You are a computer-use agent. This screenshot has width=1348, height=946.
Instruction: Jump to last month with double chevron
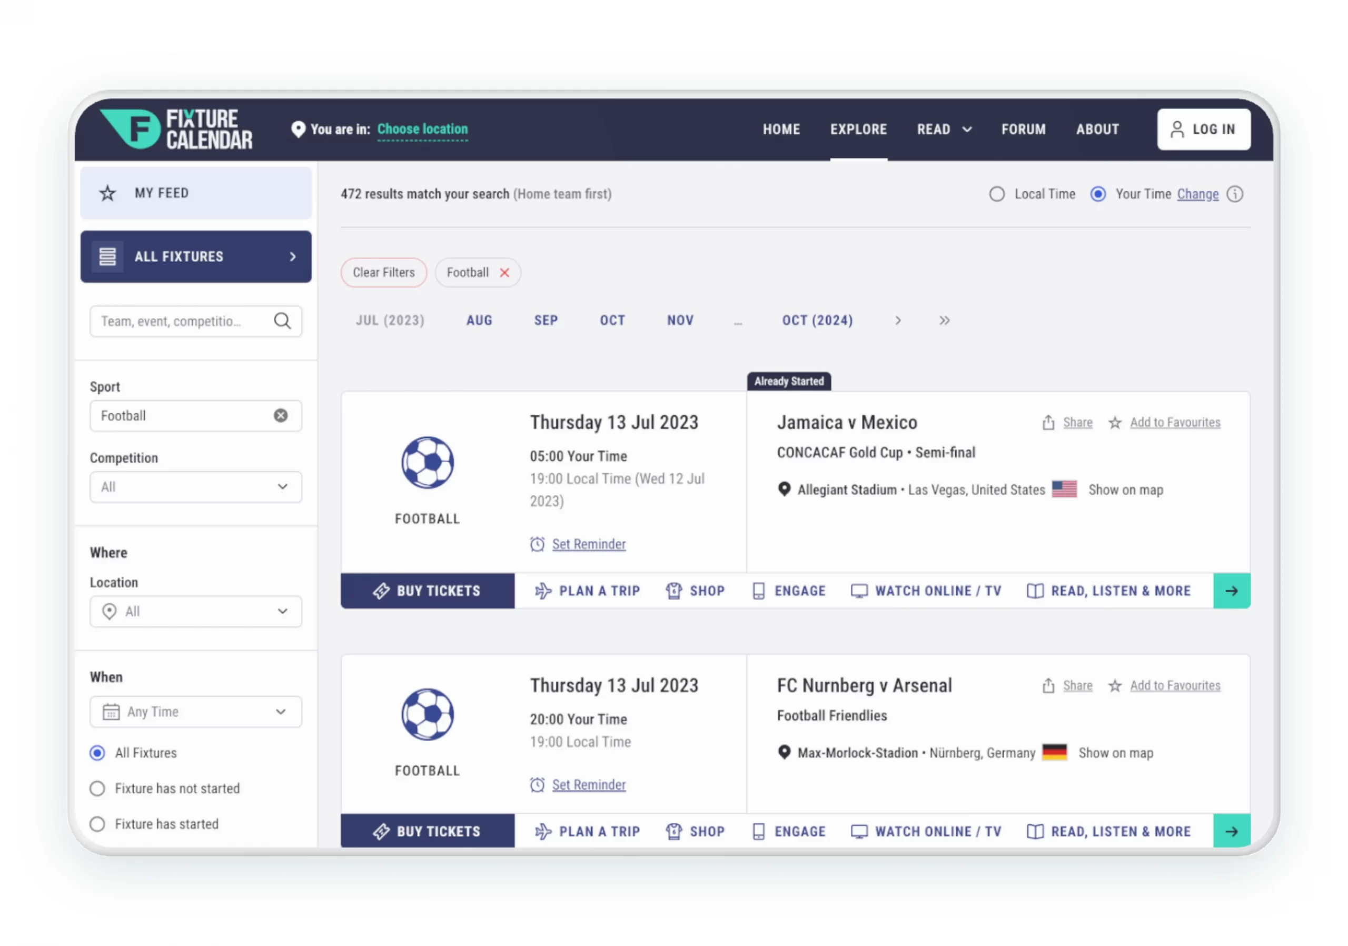click(x=944, y=321)
